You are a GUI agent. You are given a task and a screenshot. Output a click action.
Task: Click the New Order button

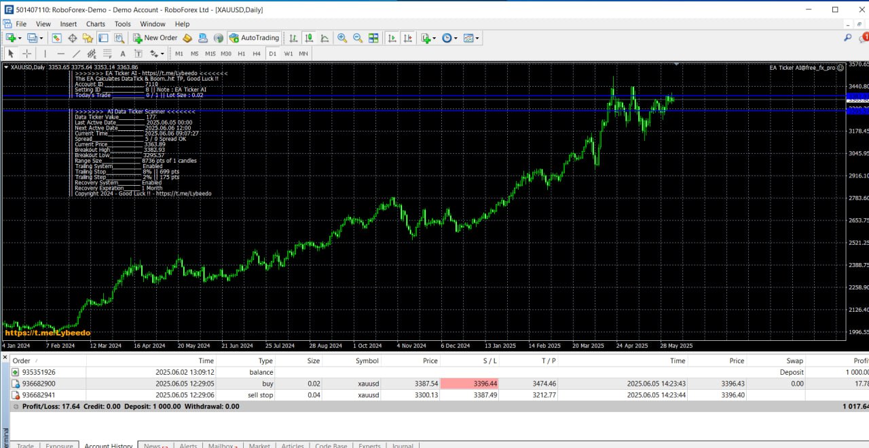point(155,38)
